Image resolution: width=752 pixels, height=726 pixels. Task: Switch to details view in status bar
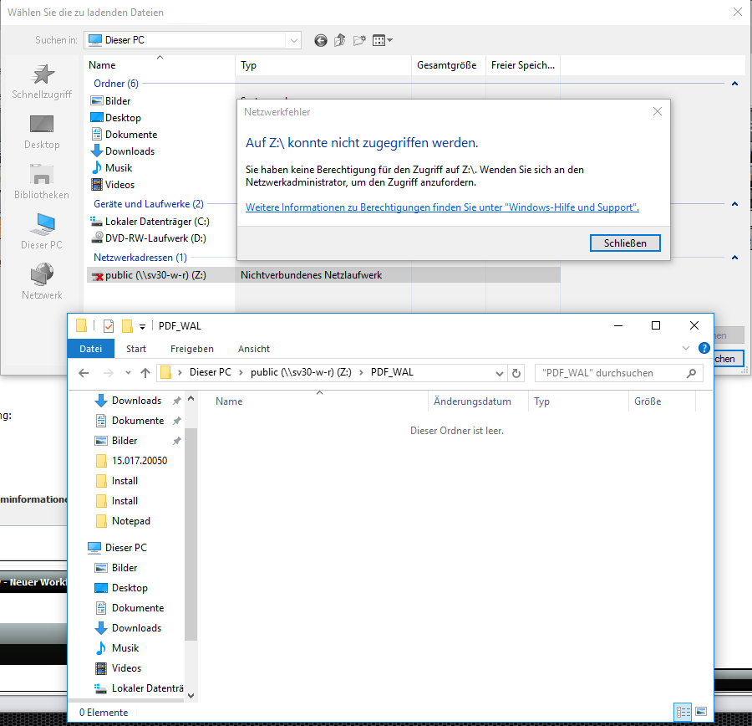point(683,712)
